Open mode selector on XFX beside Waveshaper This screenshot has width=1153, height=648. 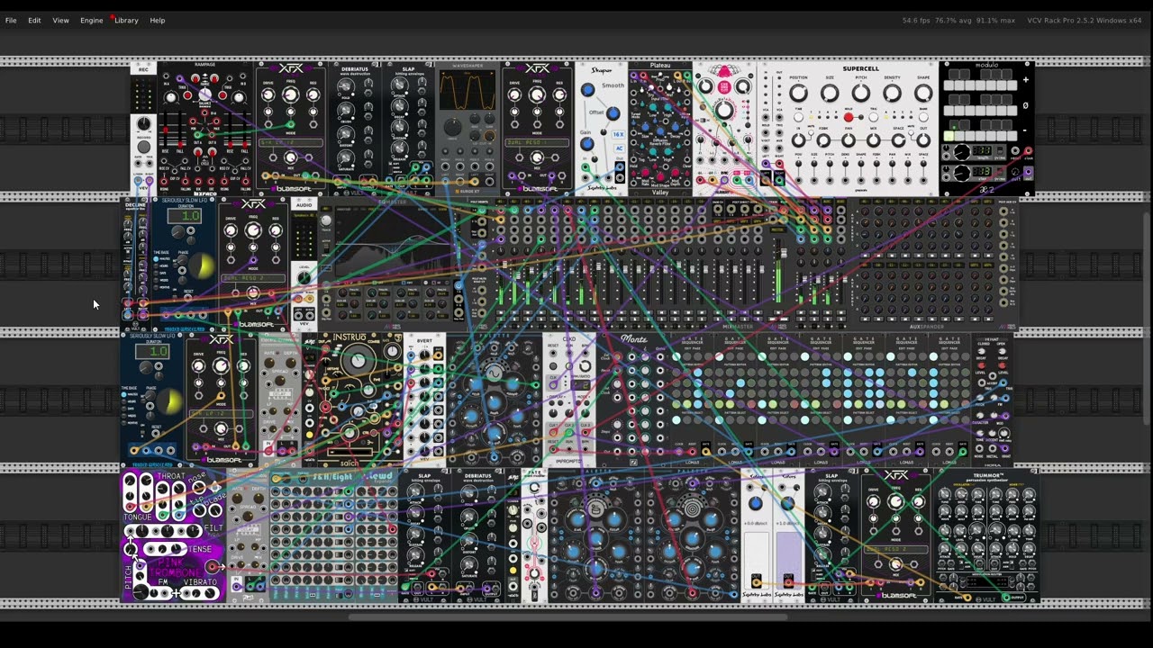[x=537, y=142]
